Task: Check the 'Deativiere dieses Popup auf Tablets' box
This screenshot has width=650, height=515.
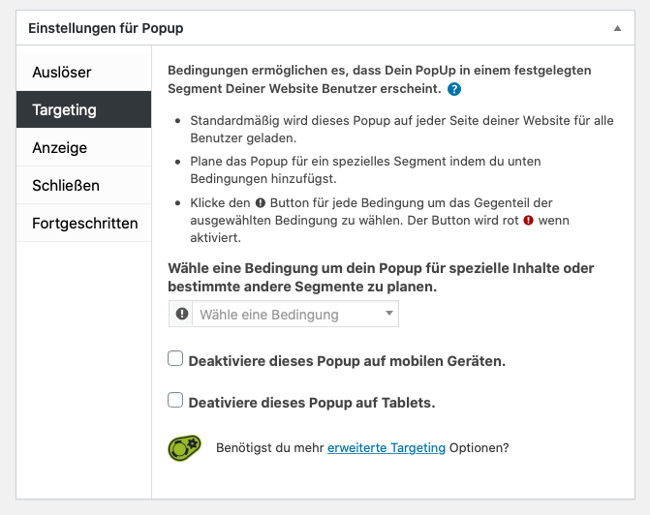Action: coord(175,400)
